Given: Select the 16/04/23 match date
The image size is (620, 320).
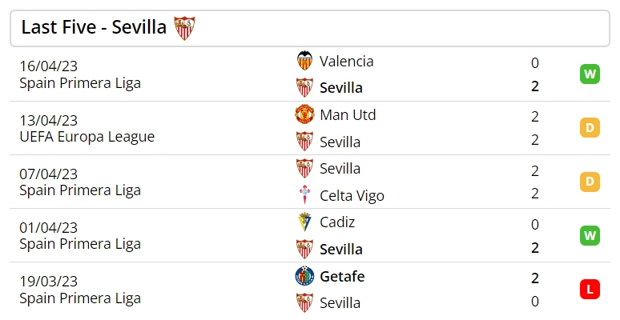Looking at the screenshot, I should 49,66.
